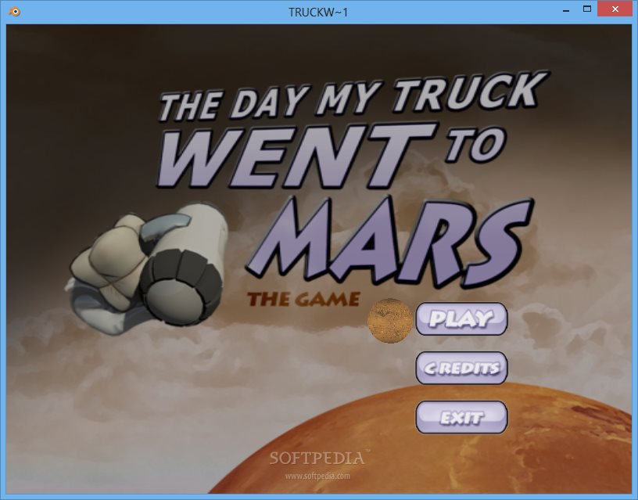
Task: Click the rocket truck graphic
Action: pyautogui.click(x=146, y=268)
